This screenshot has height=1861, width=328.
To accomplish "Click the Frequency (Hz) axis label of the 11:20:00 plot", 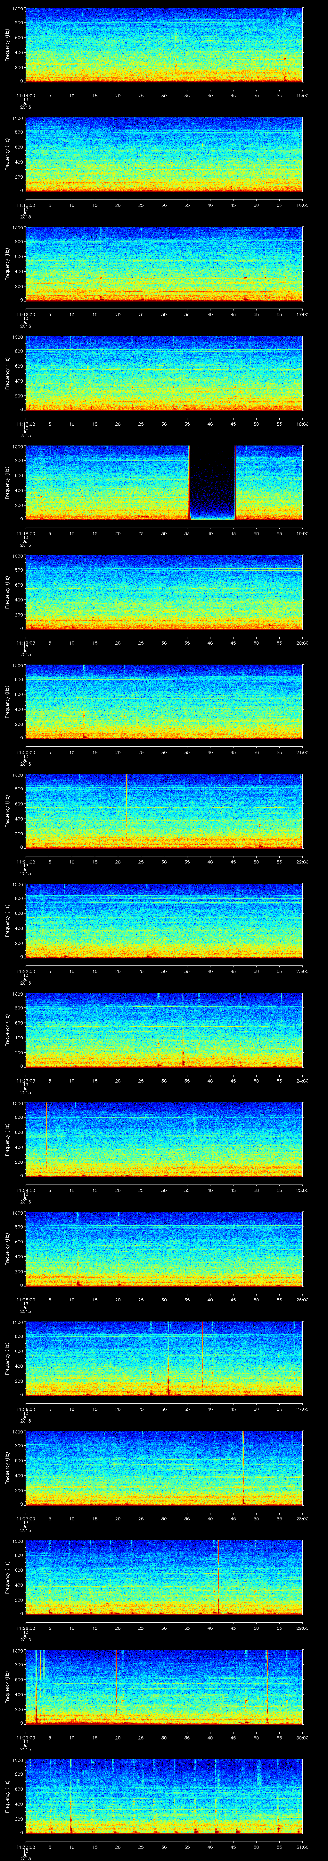I will pos(7,701).
